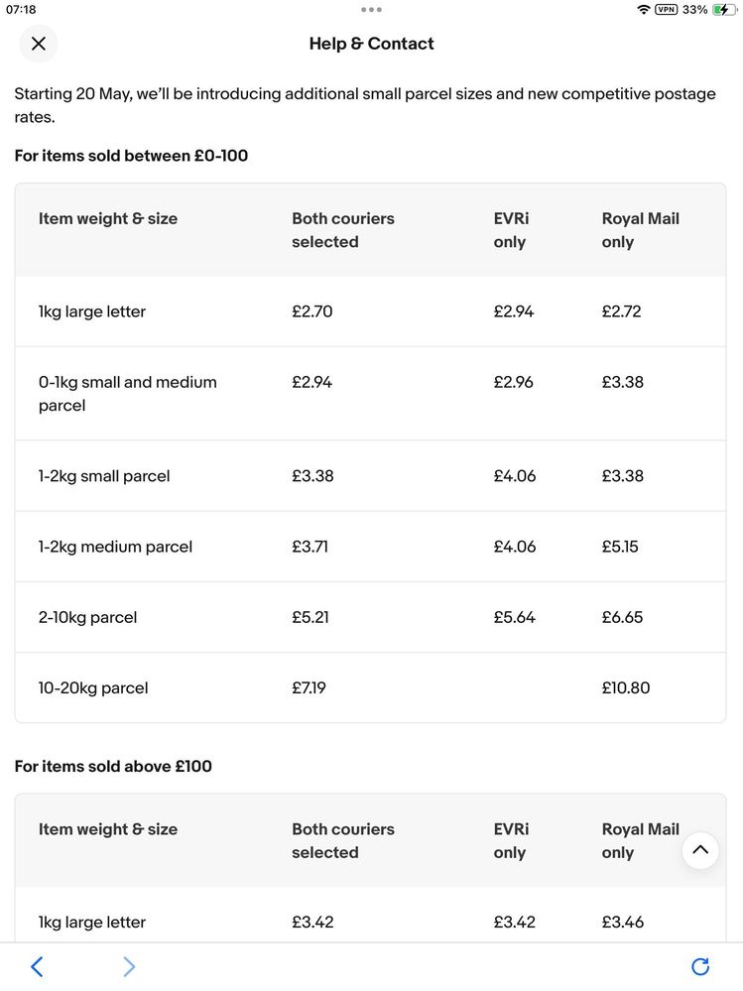743x991 pixels.
Task: Tap the back navigation arrow
Action: pos(37,966)
